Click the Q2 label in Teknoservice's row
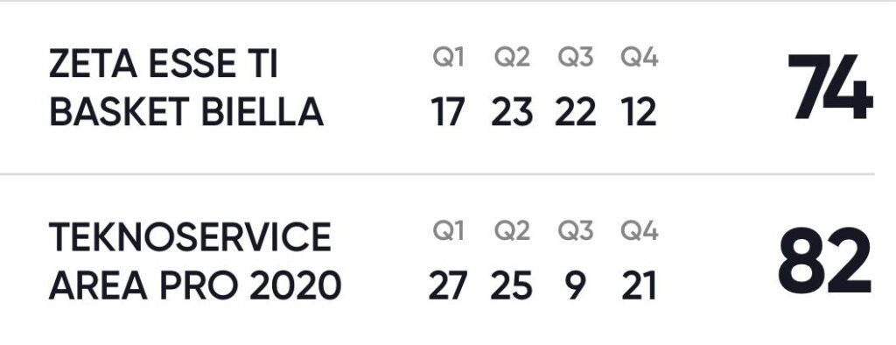 tap(512, 231)
